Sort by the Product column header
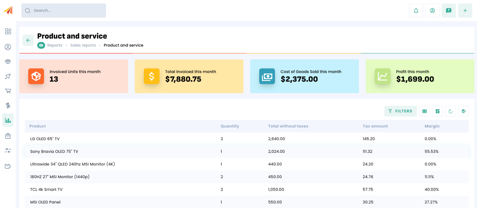Image resolution: width=477 pixels, height=208 pixels. click(x=37, y=126)
